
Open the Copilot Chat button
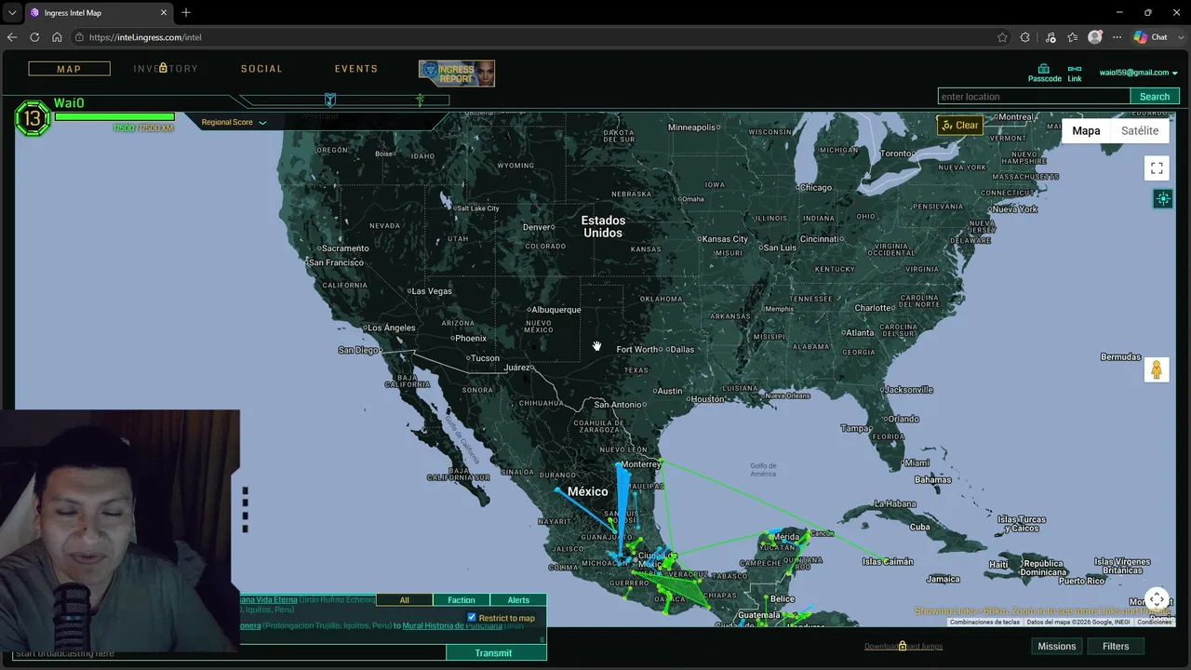(x=1151, y=37)
